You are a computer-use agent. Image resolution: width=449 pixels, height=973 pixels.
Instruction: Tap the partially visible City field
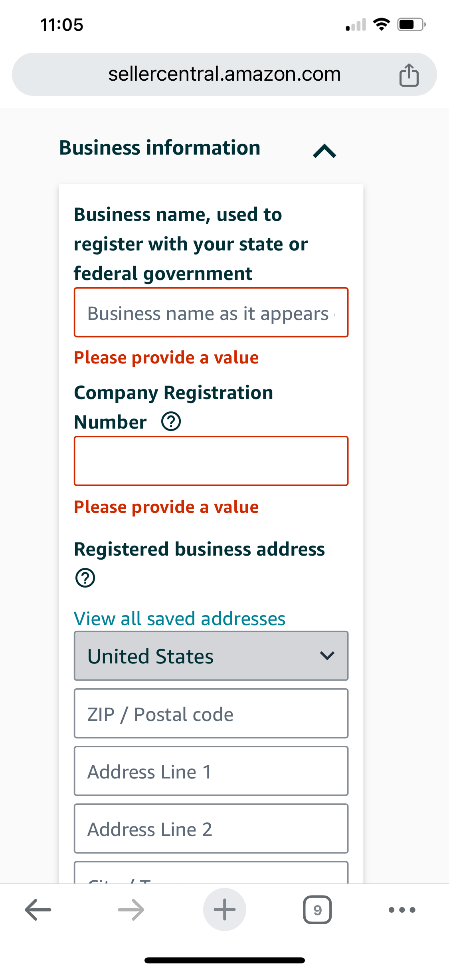[211, 872]
